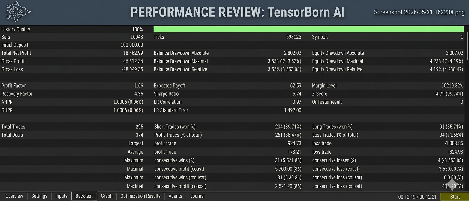Open the Agents tab
The width and height of the screenshot is (469, 201).
click(x=175, y=196)
